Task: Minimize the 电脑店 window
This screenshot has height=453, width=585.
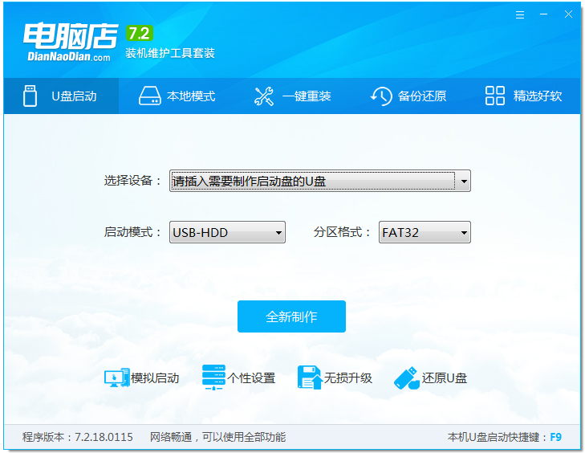Action: click(544, 14)
